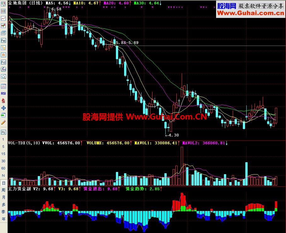
Task: Click the 4.30 low price marker
Action: (174, 135)
